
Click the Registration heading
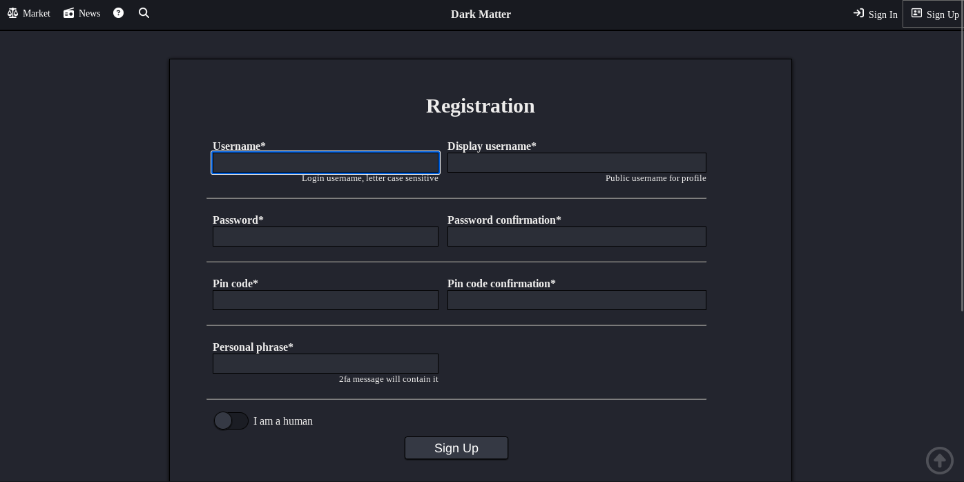pos(481,106)
